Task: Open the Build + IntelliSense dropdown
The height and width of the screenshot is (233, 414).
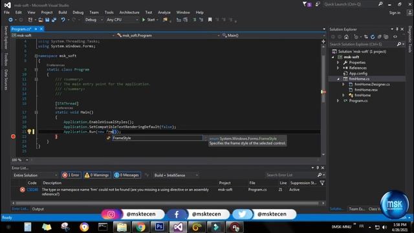Action: pyautogui.click(x=176, y=175)
